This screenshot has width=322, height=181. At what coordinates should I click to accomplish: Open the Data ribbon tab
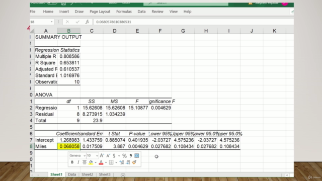(x=141, y=12)
